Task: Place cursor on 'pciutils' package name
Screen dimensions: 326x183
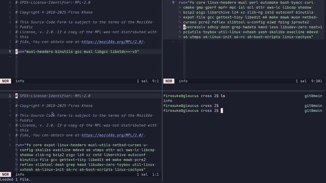Action: (x=192, y=32)
